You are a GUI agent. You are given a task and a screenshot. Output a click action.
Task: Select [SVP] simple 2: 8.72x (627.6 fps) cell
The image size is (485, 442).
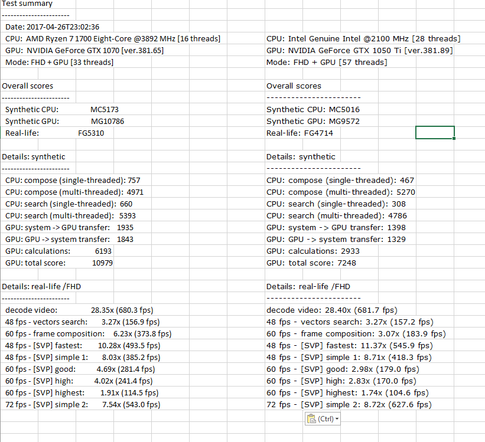[349, 405]
